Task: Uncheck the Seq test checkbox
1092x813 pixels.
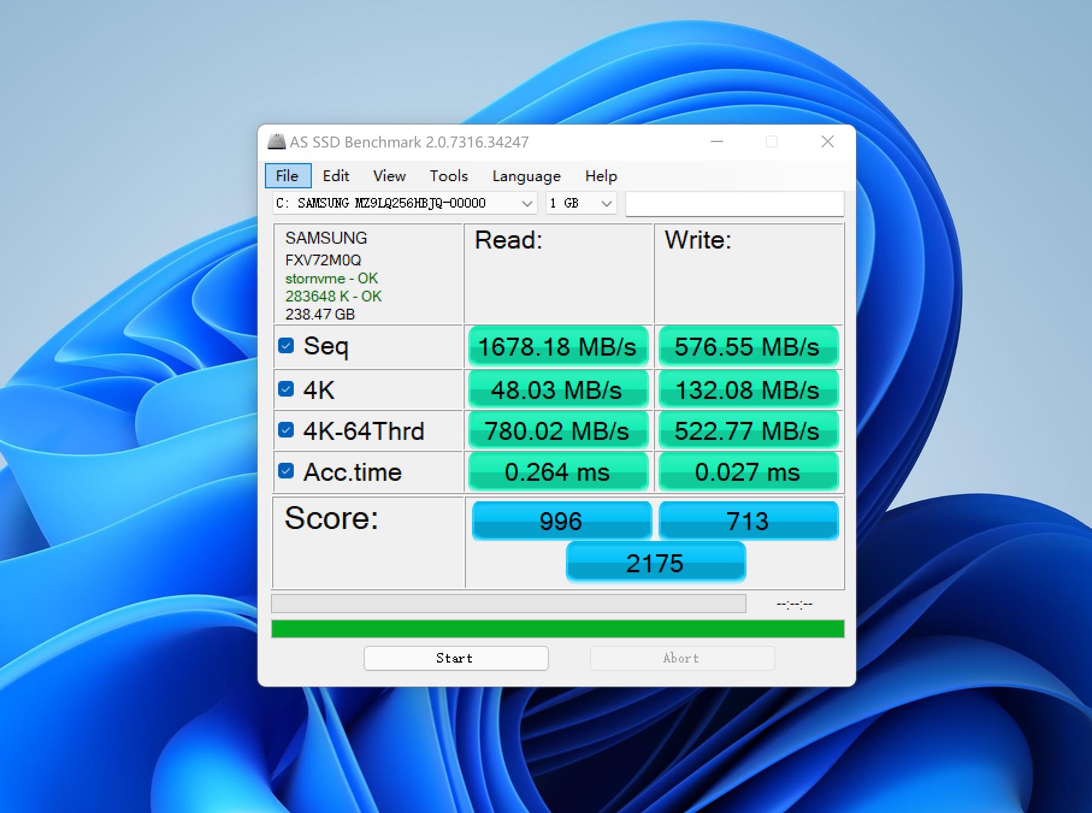Action: coord(286,346)
